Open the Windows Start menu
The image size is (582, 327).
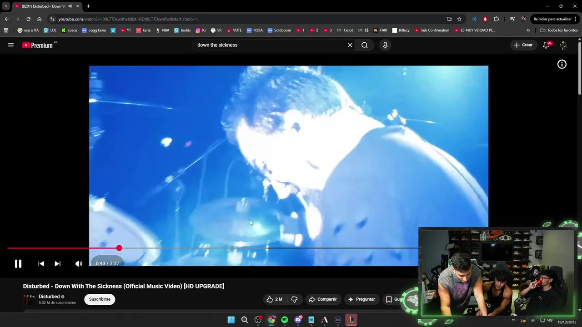point(231,320)
